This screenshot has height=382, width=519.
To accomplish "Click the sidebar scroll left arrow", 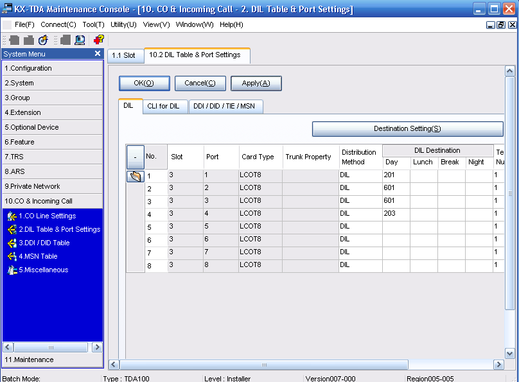I will 8,347.
